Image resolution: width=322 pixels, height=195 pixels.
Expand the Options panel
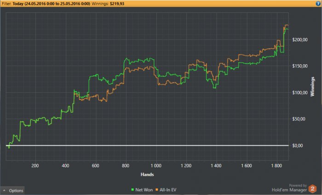(12, 190)
